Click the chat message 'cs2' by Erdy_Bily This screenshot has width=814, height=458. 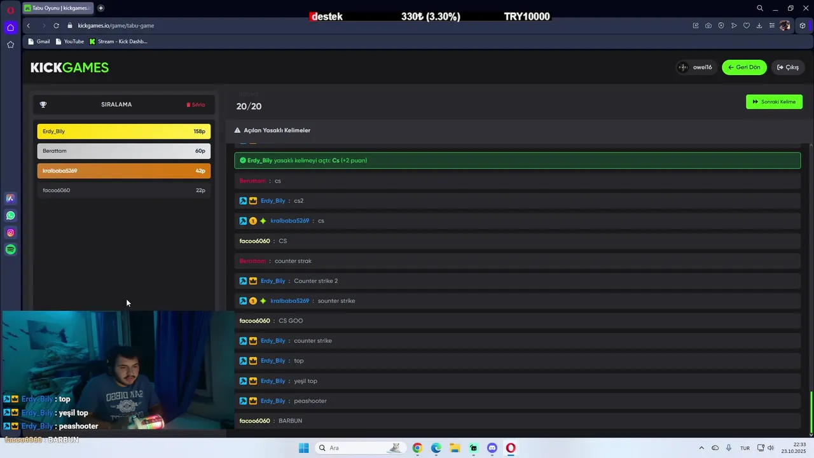click(298, 201)
